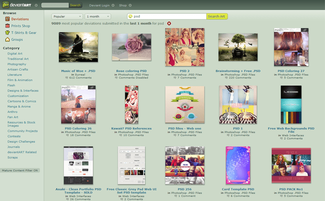Open Anaki Clean Portfolio PSD Template thumbnail
Viewport: 325px width, 201px height.
point(79,165)
